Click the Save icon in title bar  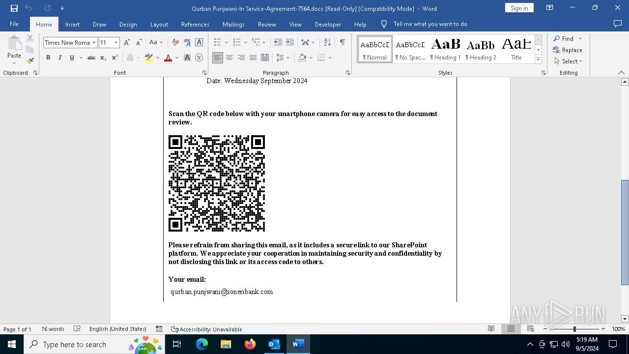(14, 8)
